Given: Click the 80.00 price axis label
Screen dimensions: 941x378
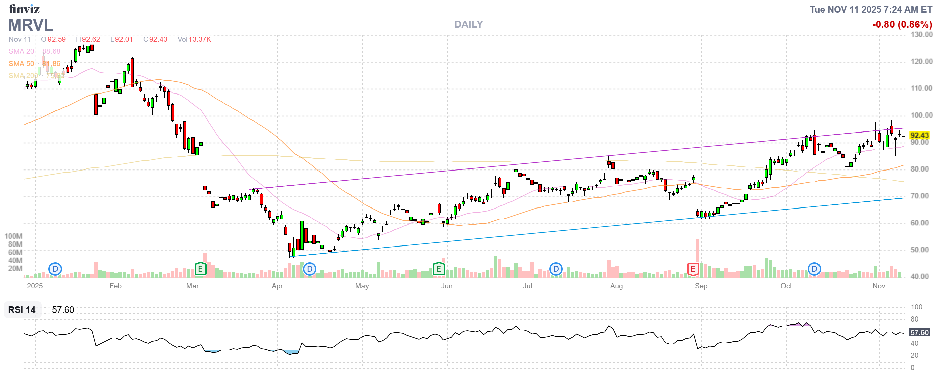Looking at the screenshot, I should [920, 169].
